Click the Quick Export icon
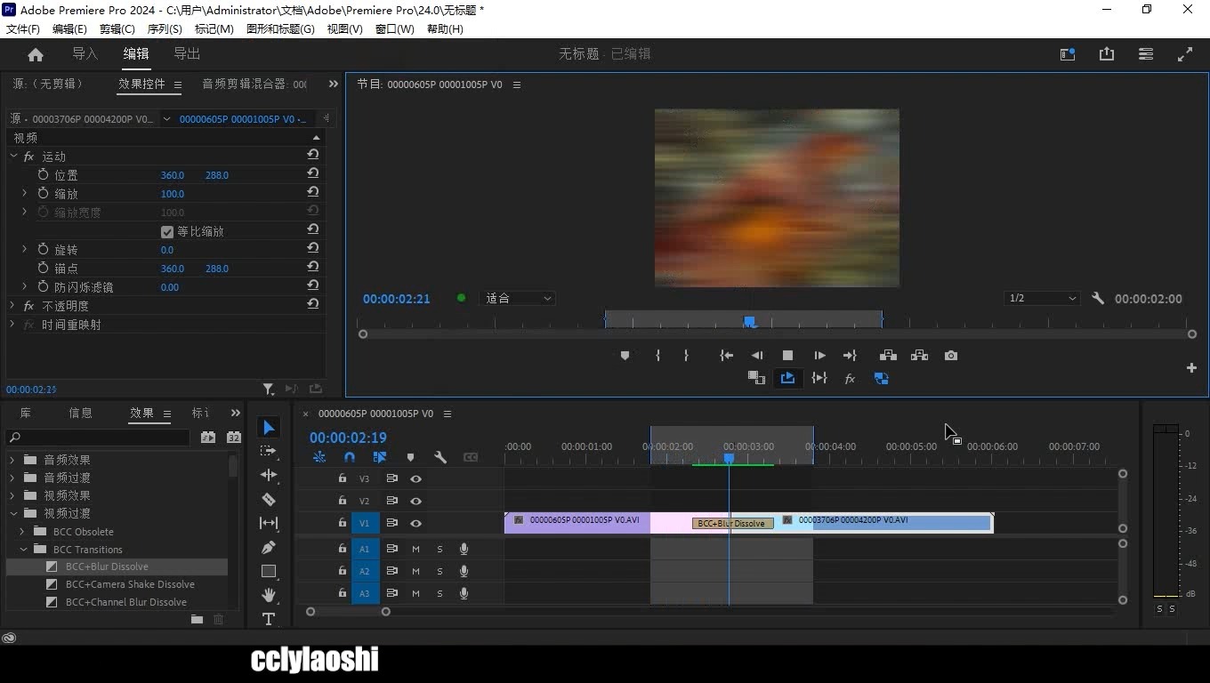Image resolution: width=1210 pixels, height=683 pixels. coord(1107,54)
